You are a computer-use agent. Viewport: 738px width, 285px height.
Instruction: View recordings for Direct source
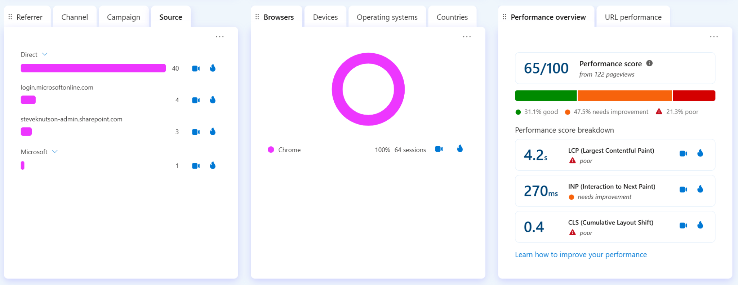pos(196,68)
